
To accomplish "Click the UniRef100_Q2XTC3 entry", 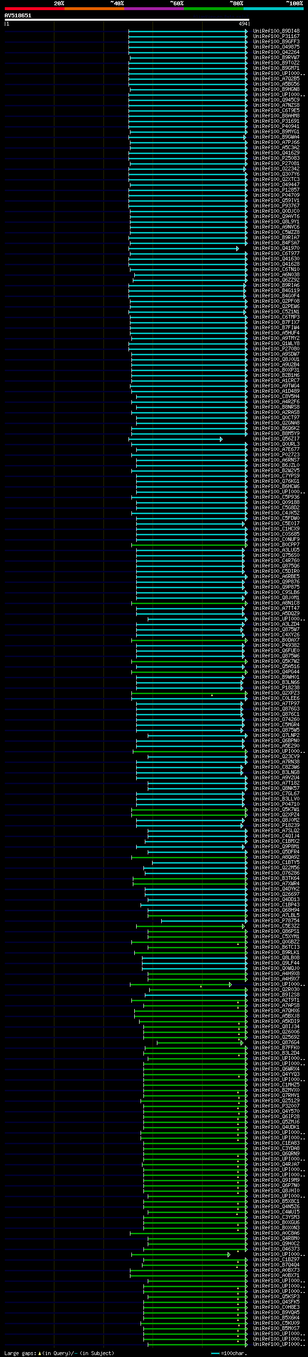I will point(276,180).
